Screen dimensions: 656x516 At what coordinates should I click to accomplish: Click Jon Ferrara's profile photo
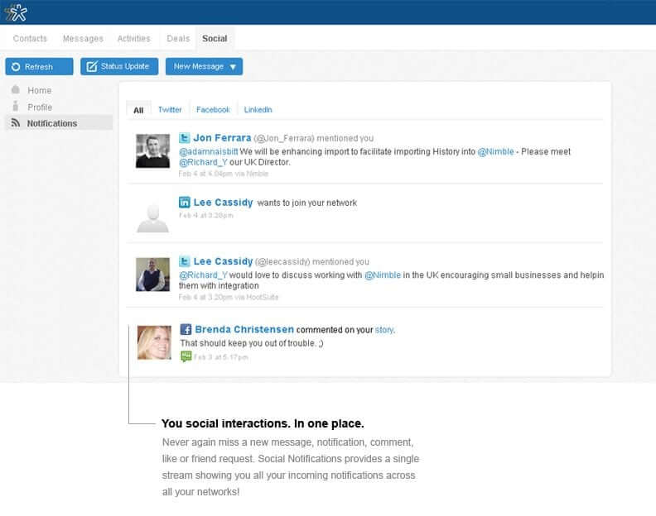coord(152,150)
